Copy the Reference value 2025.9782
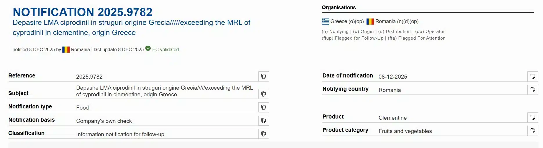This screenshot has height=148, width=543. [x=264, y=77]
